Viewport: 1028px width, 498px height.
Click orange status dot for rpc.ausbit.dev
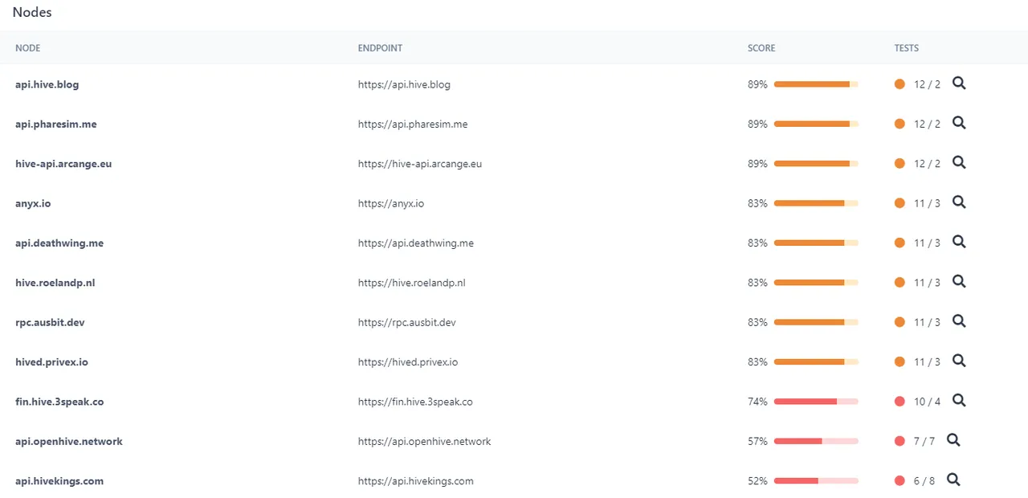(x=899, y=322)
